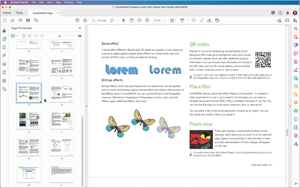Go to previous page arrow

(77, 20)
